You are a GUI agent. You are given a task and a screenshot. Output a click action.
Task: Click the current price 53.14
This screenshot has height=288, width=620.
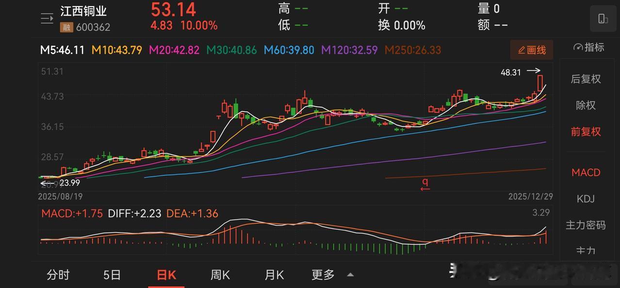point(173,9)
